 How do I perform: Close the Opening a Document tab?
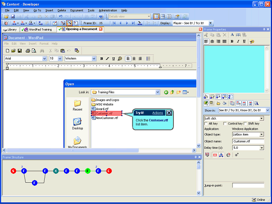click(x=100, y=29)
